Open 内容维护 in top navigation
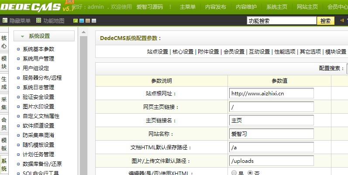 point(246,7)
